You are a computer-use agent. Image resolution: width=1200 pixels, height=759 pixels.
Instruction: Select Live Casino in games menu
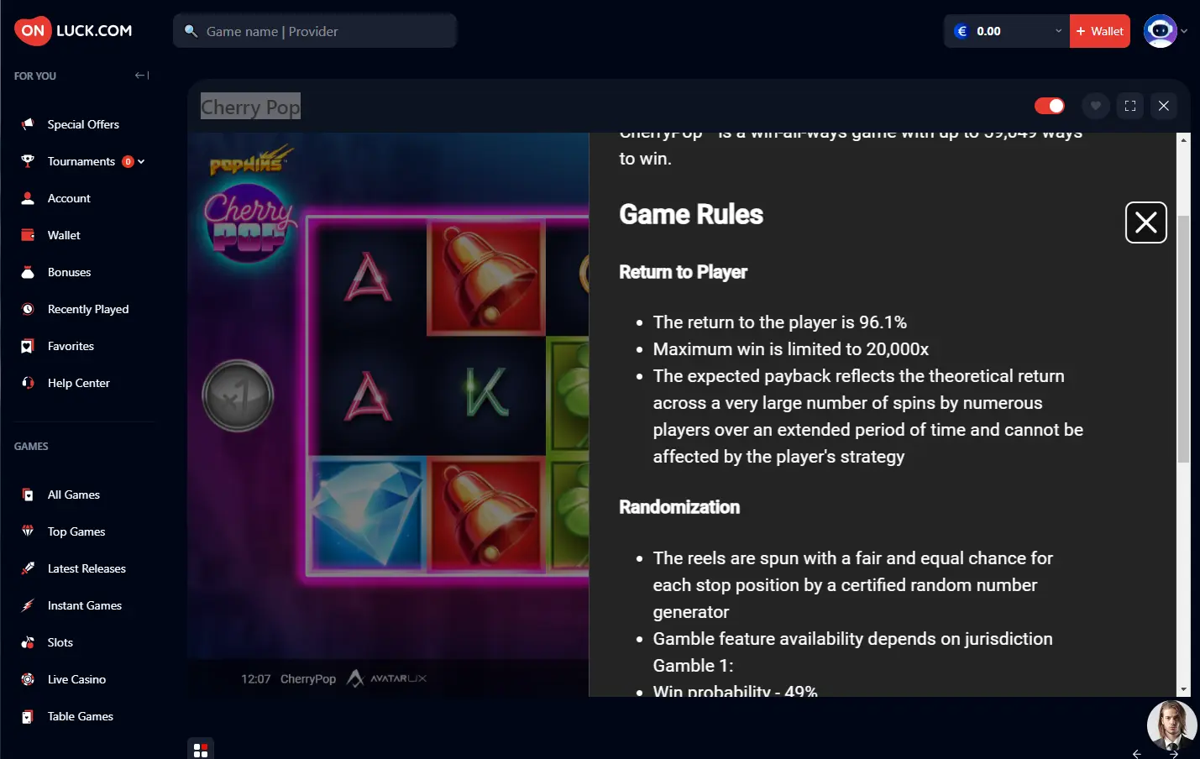(76, 679)
